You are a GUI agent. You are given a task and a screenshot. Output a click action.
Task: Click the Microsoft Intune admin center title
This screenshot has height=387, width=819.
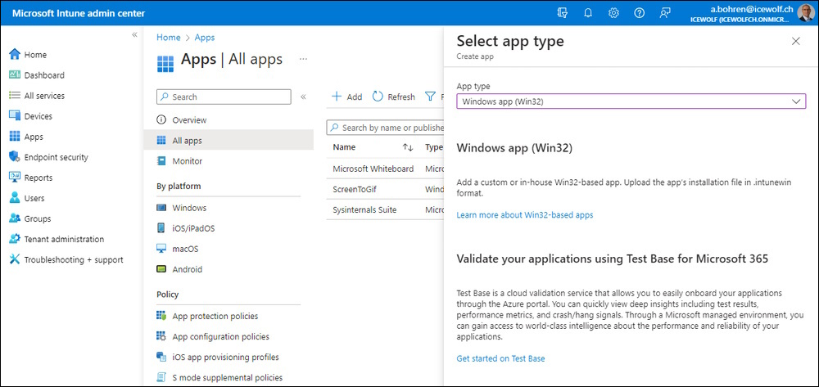pos(79,13)
